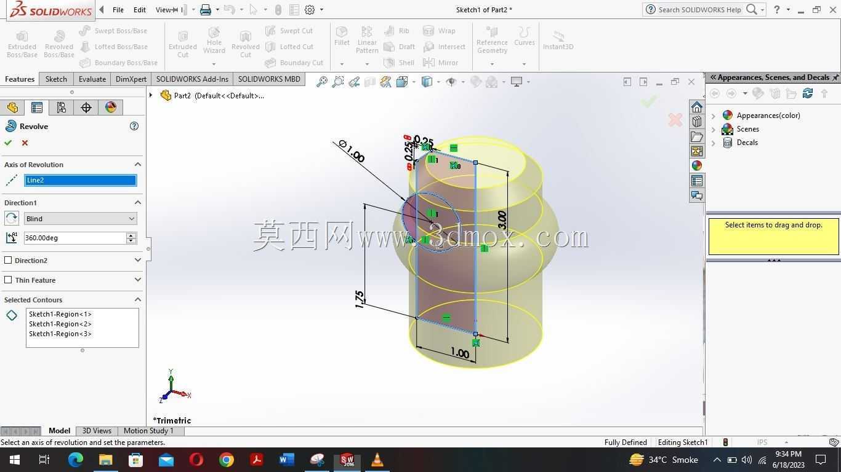Open SOLIDWORKS Resources home icon in task pane
This screenshot has height=472, width=841.
pos(697,107)
